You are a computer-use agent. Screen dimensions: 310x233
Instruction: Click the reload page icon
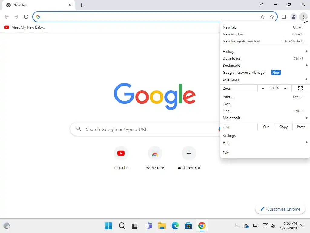pos(26,17)
